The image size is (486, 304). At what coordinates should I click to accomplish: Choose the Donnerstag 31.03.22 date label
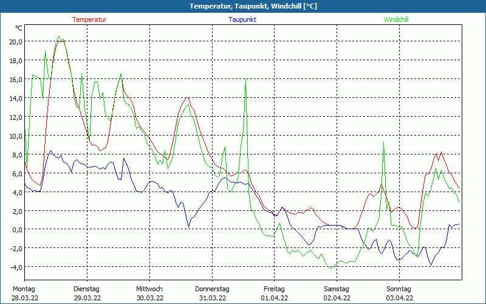click(x=212, y=293)
